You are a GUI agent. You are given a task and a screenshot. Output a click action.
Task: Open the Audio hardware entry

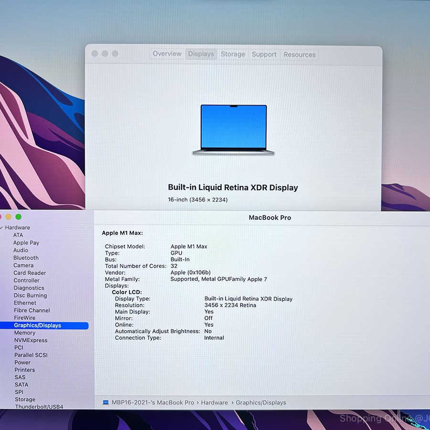[x=21, y=250]
